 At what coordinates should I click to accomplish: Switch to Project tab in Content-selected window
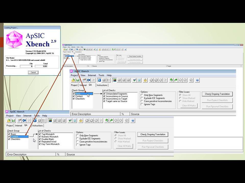[x=10, y=126]
